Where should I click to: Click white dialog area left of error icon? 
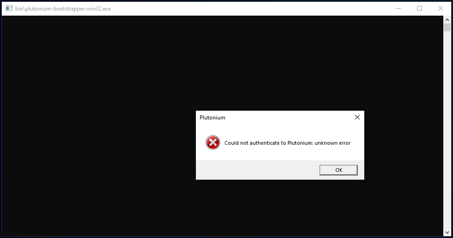pyautogui.click(x=201, y=143)
